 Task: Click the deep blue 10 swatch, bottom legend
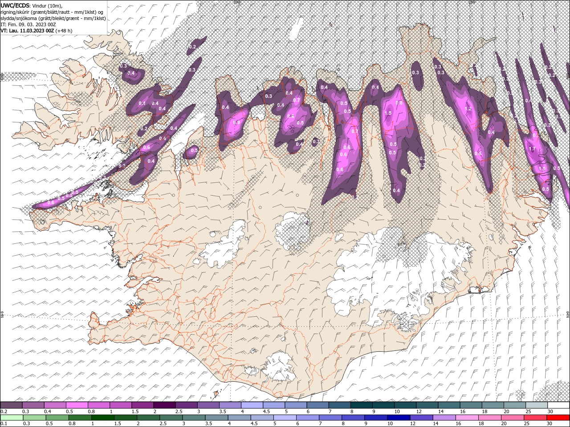pyautogui.click(x=399, y=418)
